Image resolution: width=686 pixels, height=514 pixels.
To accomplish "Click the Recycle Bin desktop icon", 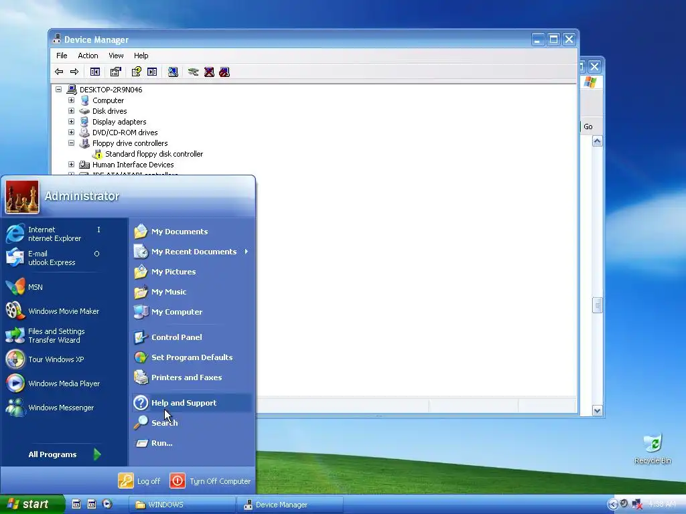I will [x=653, y=449].
